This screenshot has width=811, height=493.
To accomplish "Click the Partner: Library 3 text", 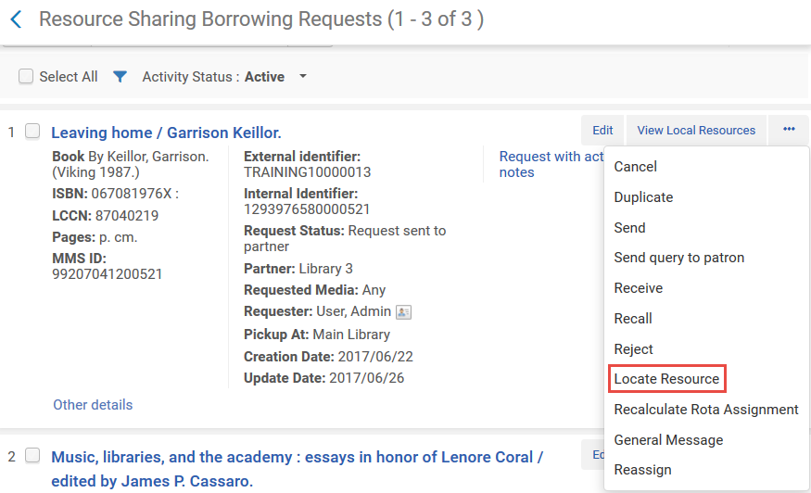I will tap(298, 269).
